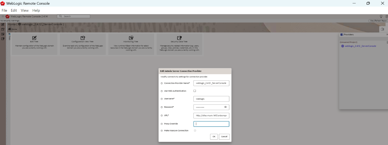
Task: Open the File menu
Action: tap(4, 10)
